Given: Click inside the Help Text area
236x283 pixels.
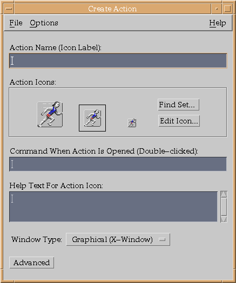Looking at the screenshot, I should click(x=113, y=206).
